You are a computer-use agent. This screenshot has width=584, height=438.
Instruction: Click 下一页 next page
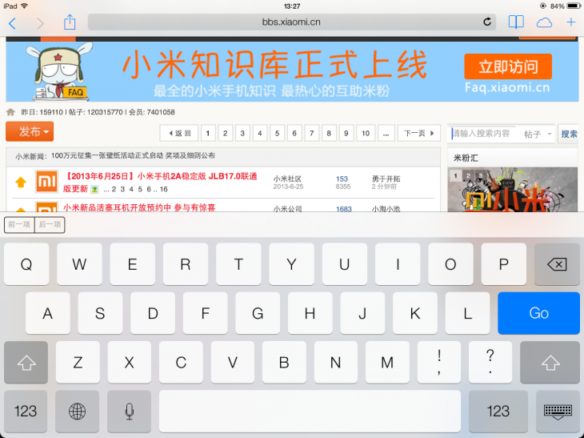[419, 133]
